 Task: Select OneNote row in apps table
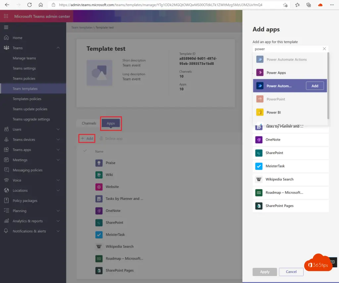pyautogui.click(x=159, y=211)
